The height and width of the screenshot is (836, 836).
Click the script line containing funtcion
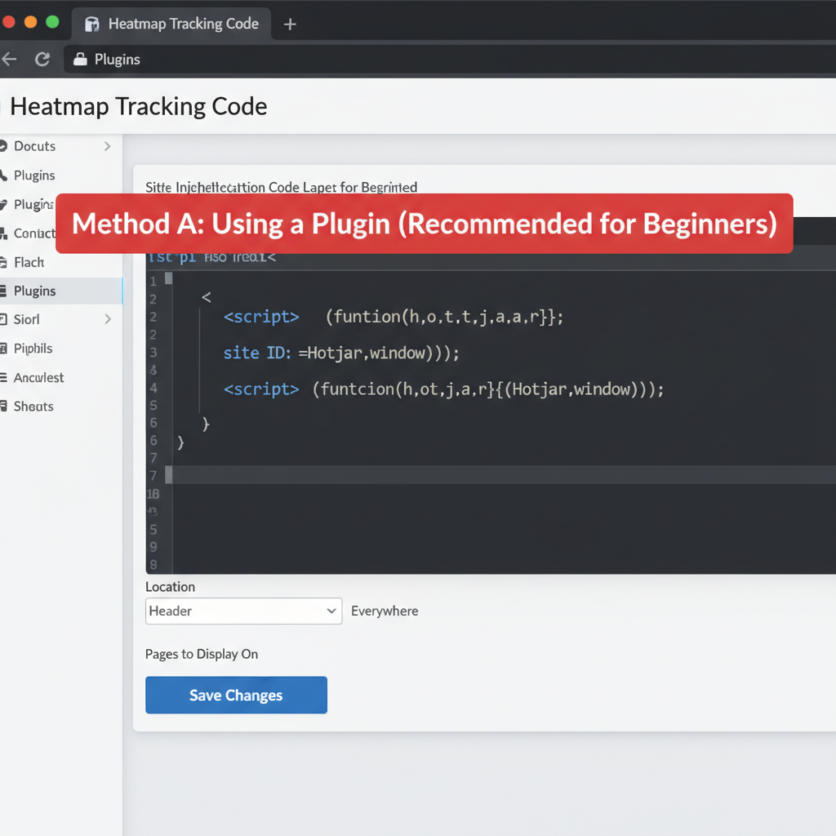click(x=443, y=389)
